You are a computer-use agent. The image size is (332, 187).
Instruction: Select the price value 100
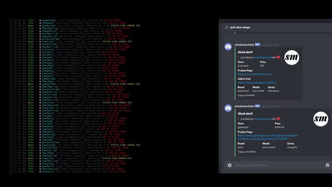(262, 66)
